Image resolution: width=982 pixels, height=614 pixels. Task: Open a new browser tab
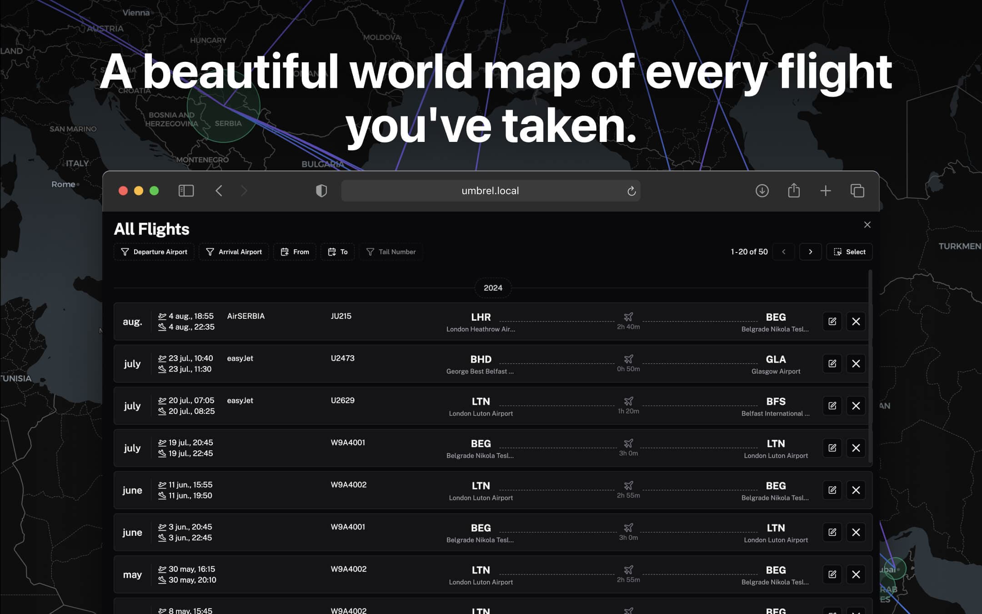pyautogui.click(x=826, y=191)
